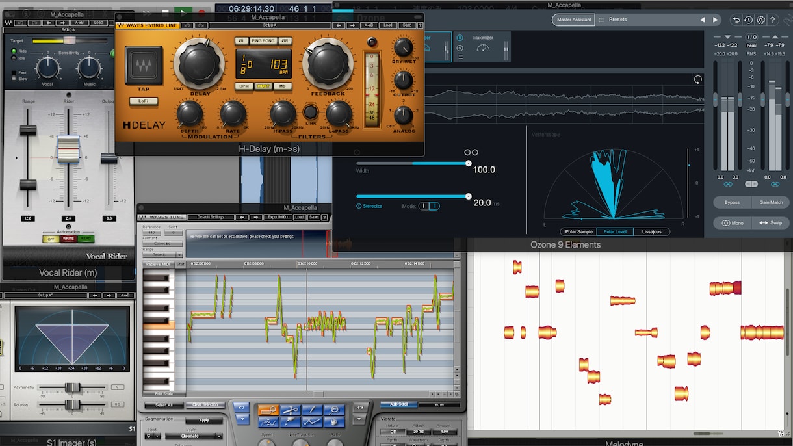
Task: Open the Setup A preset menu in H-Delay
Action: click(270, 25)
